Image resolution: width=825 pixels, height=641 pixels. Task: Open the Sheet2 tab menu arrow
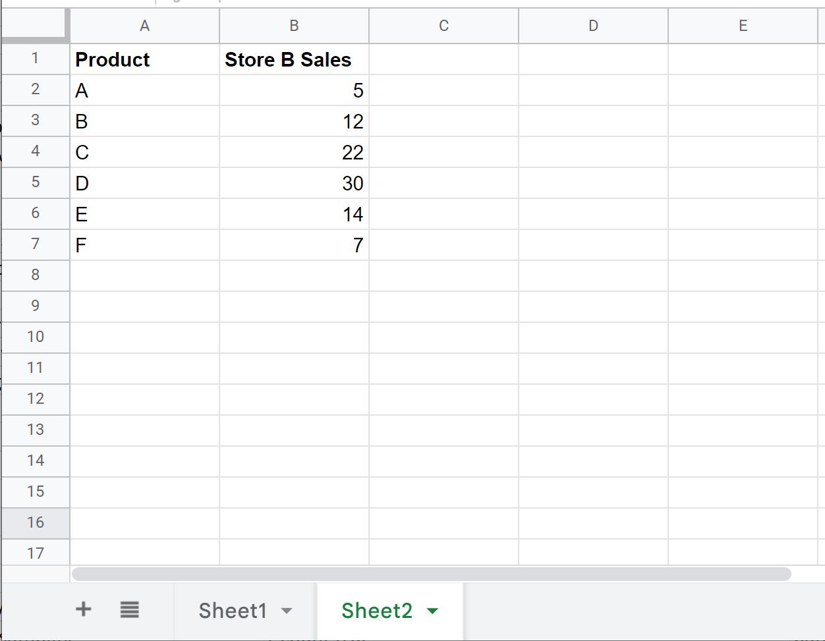click(432, 611)
